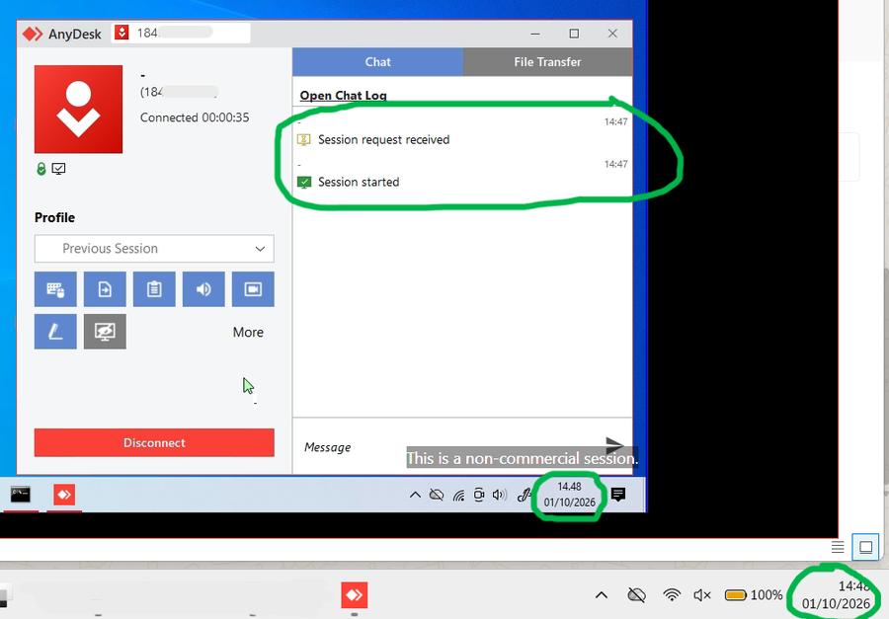889x619 pixels.
Task: Click the Session request received entry
Action: (383, 139)
